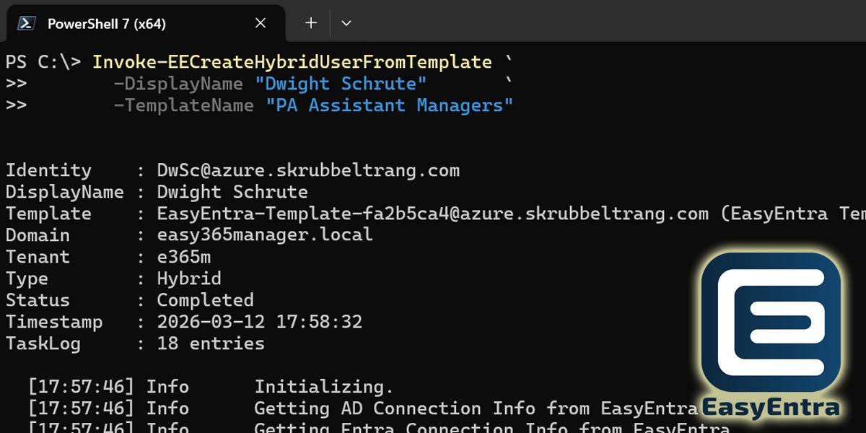Click the "Dwight Schrute" display name string
The height and width of the screenshot is (433, 866).
[341, 84]
